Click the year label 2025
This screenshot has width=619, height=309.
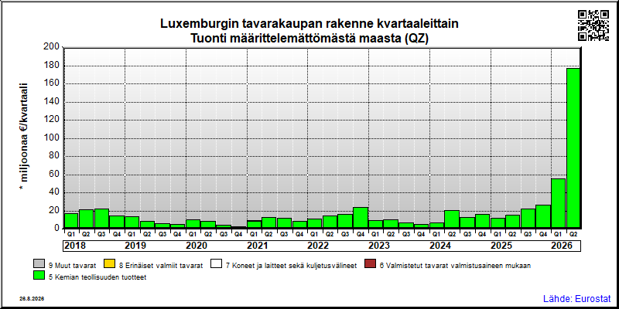pos(501,246)
